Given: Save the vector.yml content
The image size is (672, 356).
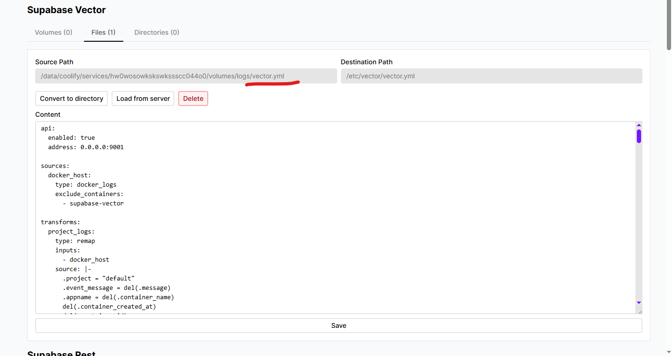Looking at the screenshot, I should 339,326.
